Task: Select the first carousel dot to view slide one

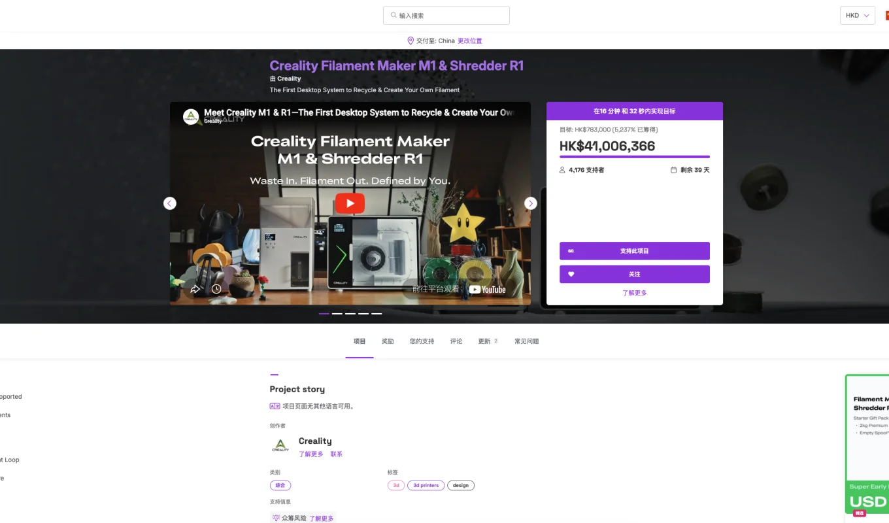Action: coord(324,313)
